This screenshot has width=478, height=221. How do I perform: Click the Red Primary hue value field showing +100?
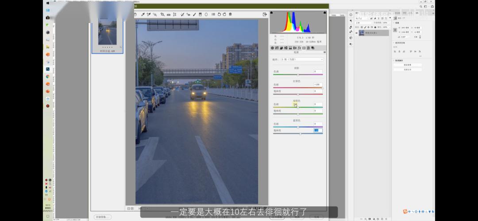pyautogui.click(x=318, y=85)
